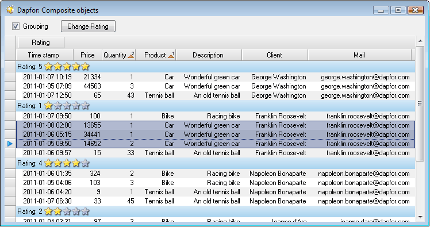Viewport: 430px width, 227px height.
Task: Click the timestamp 2011-01-08 02:00
Action: (x=47, y=125)
